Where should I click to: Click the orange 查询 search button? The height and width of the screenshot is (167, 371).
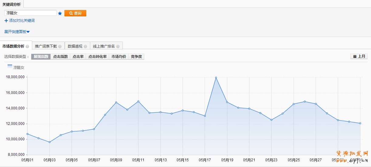[x=75, y=13]
